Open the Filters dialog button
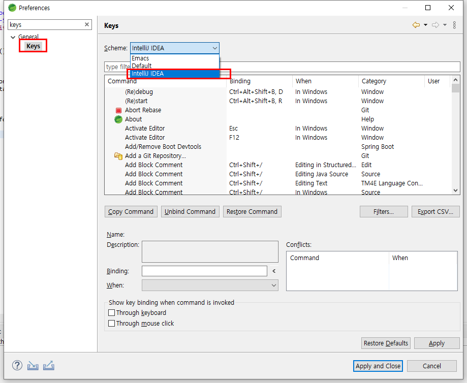Screen dimensions: 467x383 [384, 211]
